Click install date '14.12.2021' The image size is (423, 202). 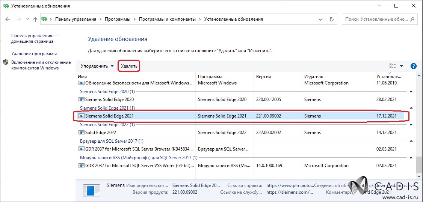click(x=386, y=133)
